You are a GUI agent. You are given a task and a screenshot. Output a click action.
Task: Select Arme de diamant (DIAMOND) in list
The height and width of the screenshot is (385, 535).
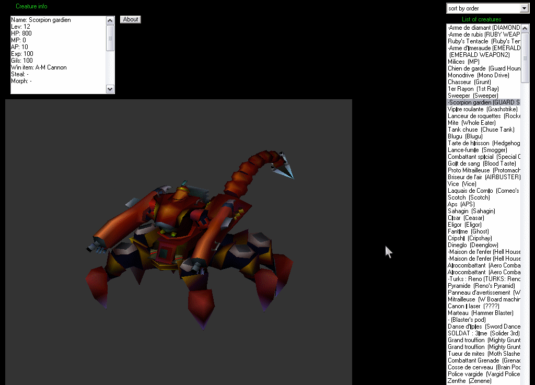point(484,28)
